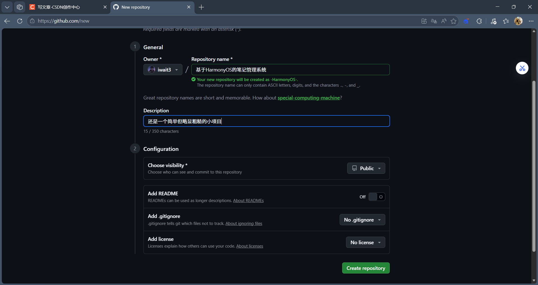Click into the Description input field
This screenshot has width=538, height=285.
click(x=266, y=121)
